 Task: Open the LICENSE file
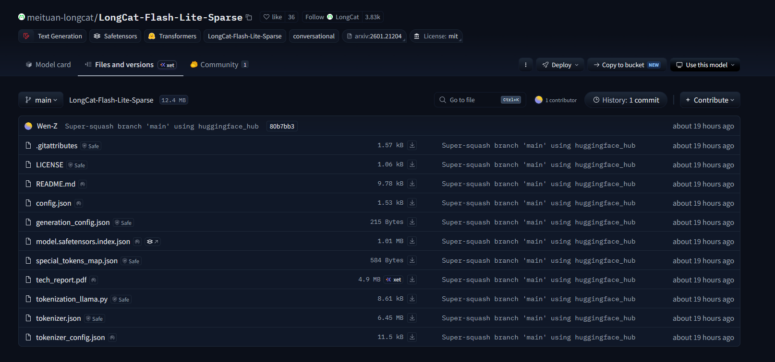(50, 165)
